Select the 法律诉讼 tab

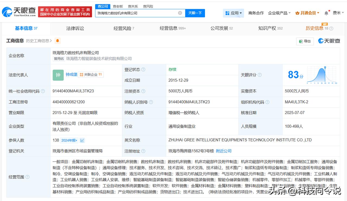(x=75, y=28)
